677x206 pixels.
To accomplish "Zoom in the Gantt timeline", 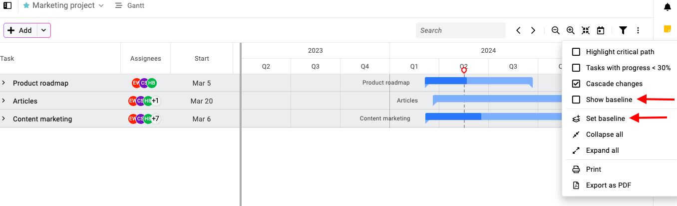I will (571, 30).
